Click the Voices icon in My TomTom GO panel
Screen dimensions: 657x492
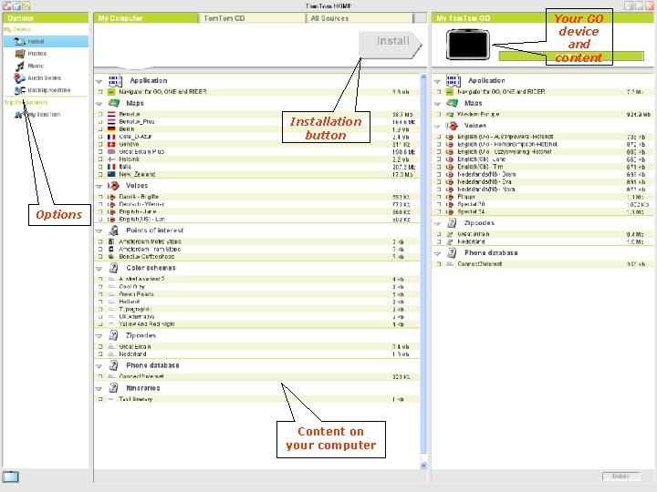coord(452,126)
